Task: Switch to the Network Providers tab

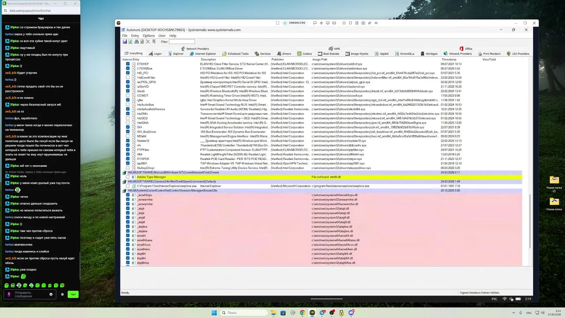Action: point(195,49)
